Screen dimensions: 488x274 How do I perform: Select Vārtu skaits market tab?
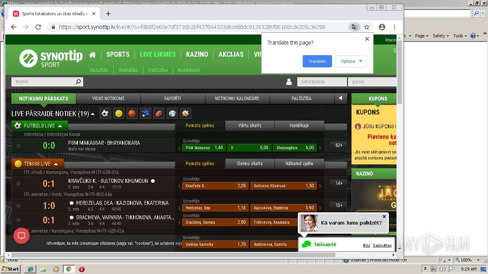click(250, 126)
